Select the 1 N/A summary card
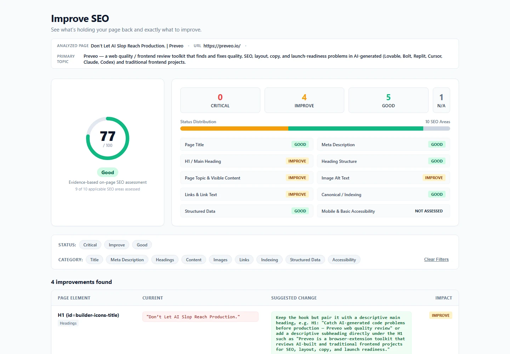 [441, 100]
